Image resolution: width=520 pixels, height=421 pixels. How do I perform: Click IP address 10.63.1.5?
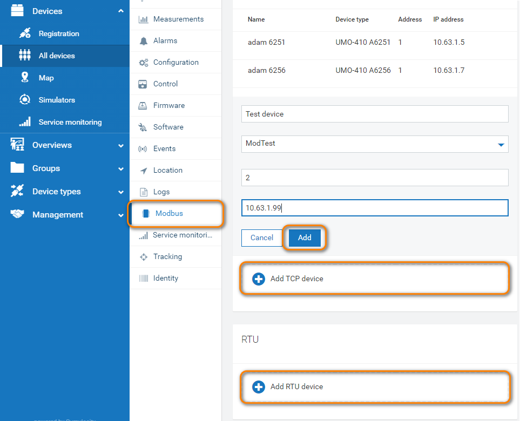(x=449, y=43)
